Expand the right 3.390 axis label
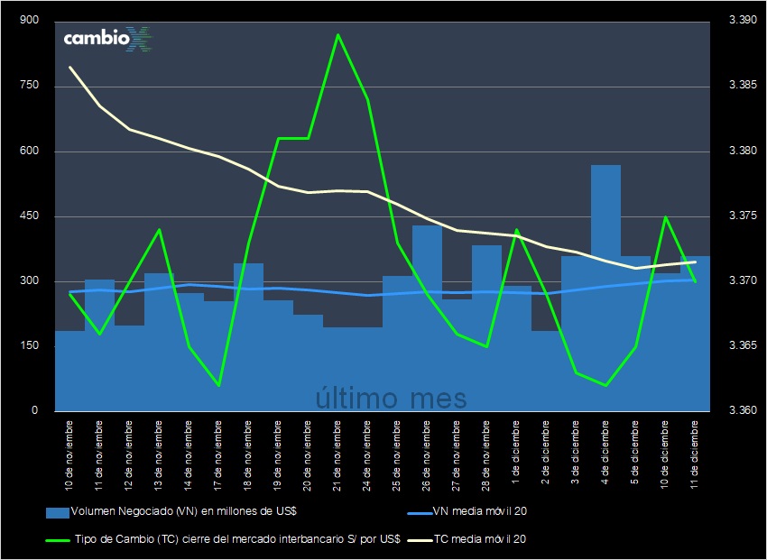The image size is (767, 560). (x=742, y=17)
